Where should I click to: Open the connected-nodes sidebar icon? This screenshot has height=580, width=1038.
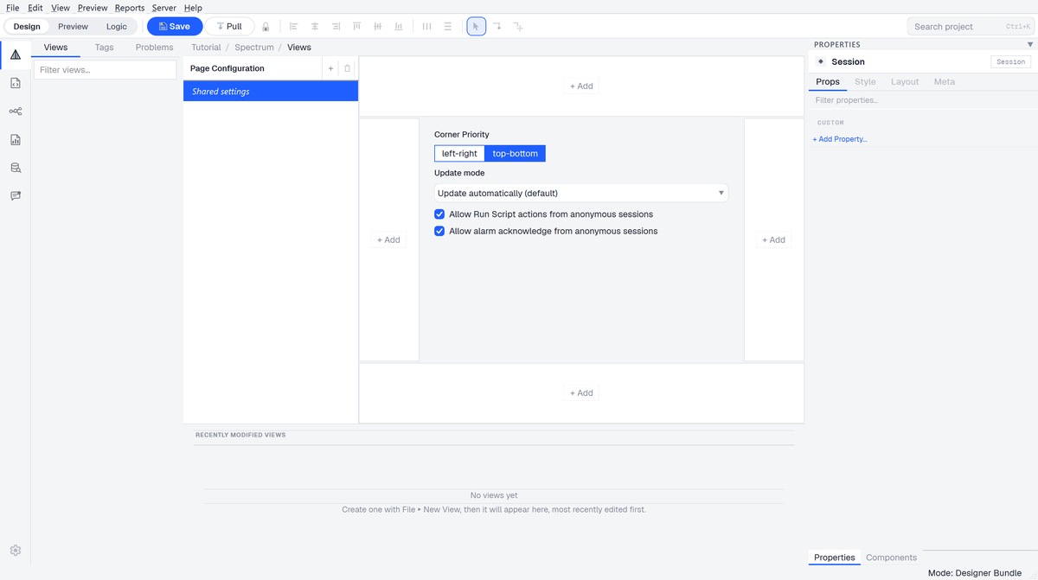pyautogui.click(x=16, y=112)
